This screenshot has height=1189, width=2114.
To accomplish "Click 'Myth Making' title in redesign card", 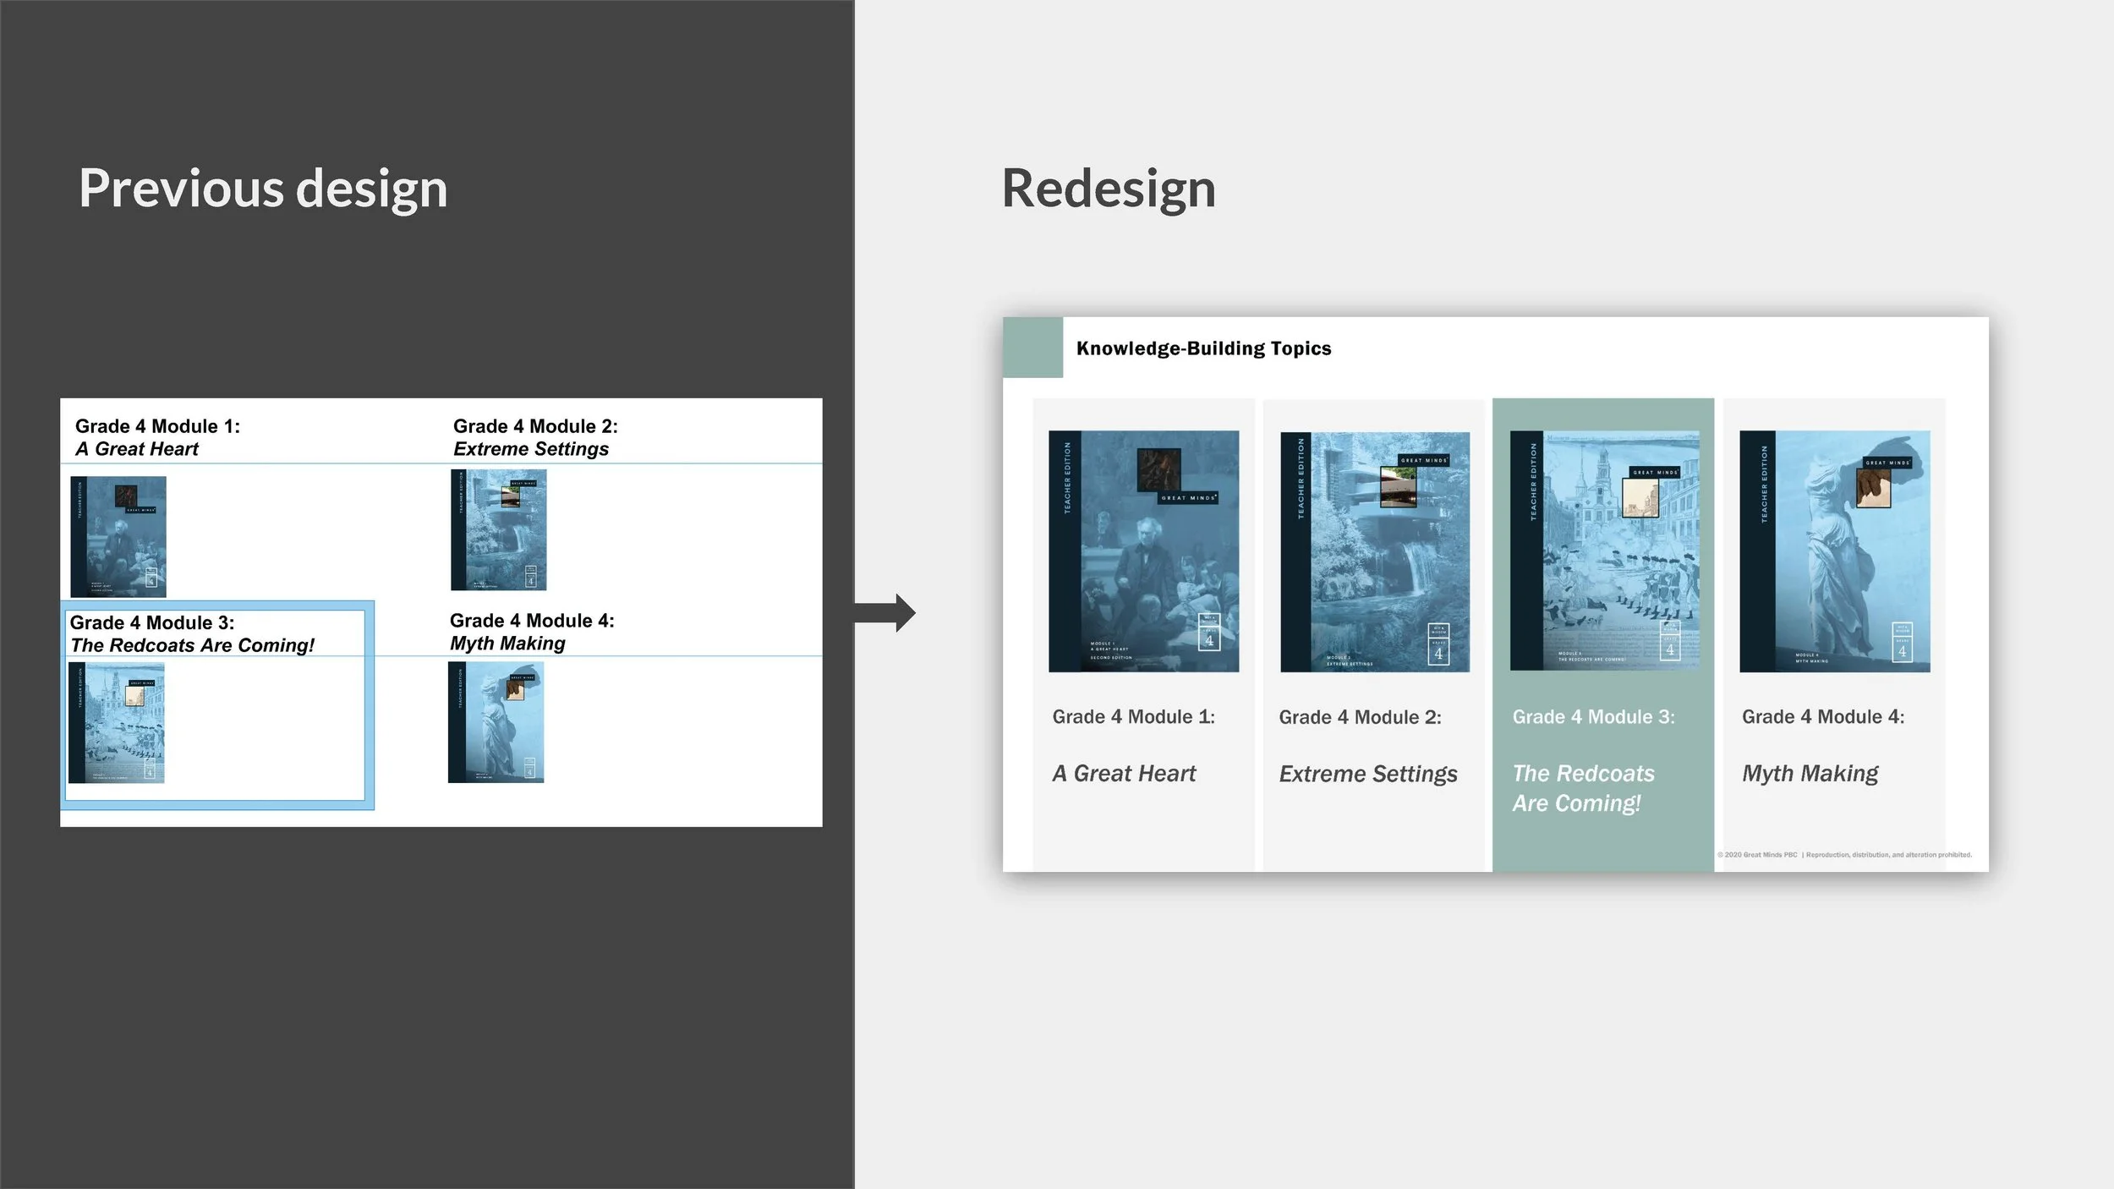I will (1810, 774).
